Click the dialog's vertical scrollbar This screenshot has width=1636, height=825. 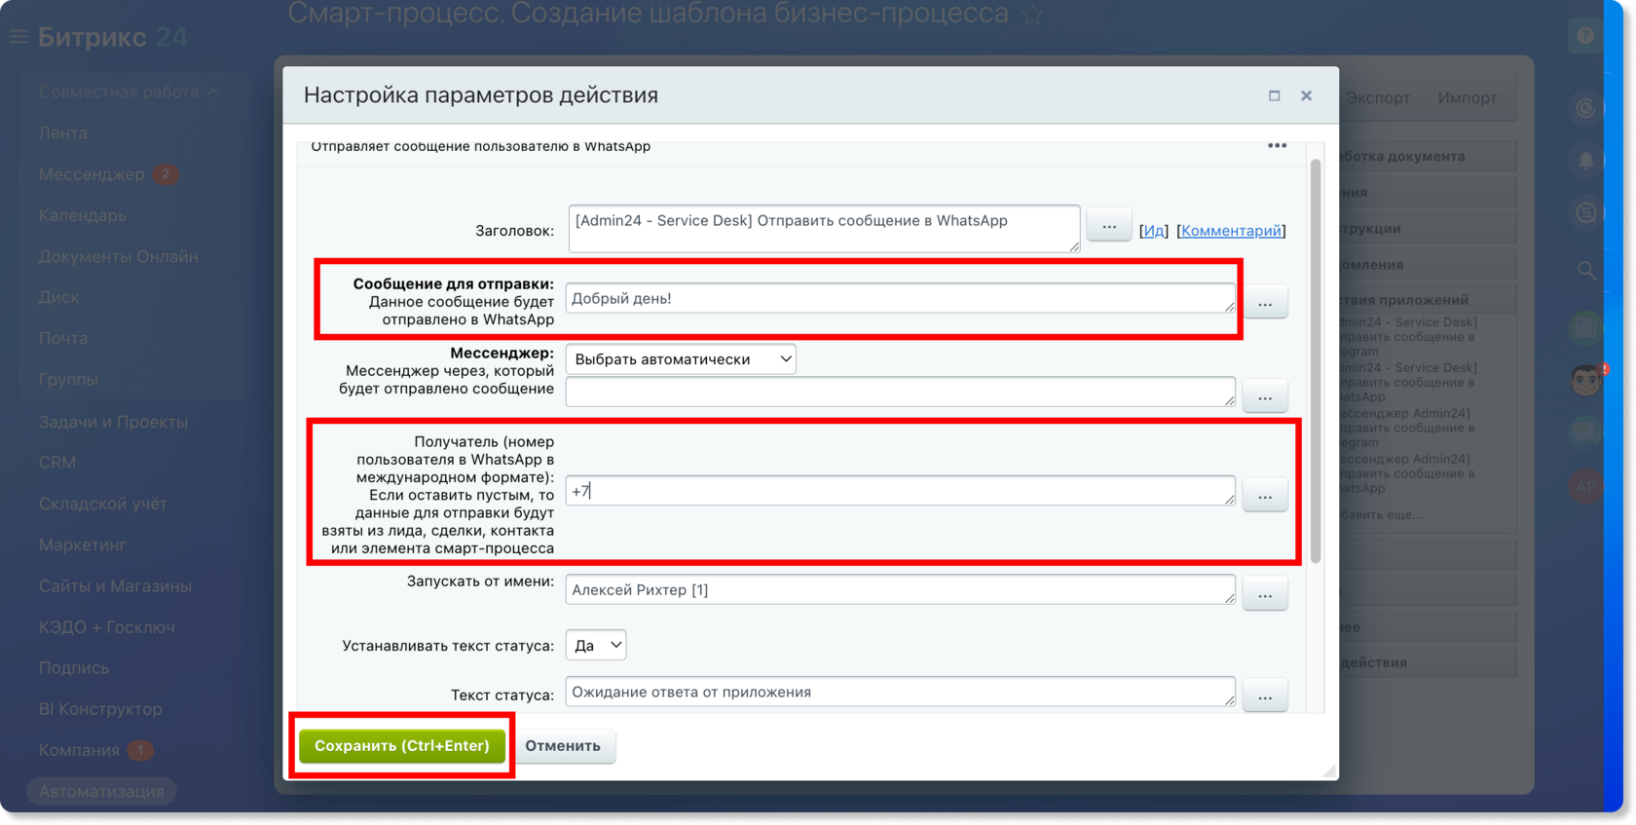coord(1316,360)
